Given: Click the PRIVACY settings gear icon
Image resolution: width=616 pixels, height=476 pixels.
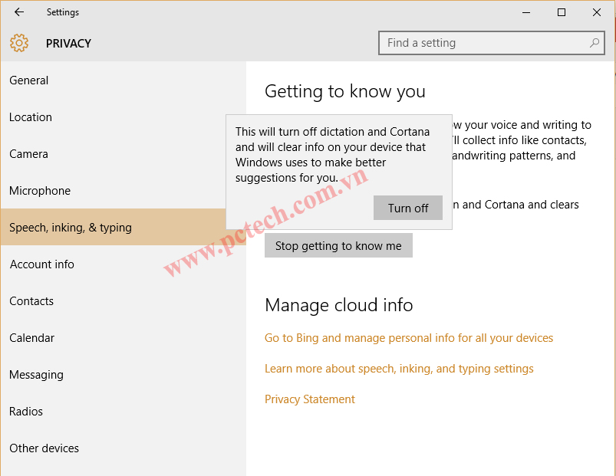Looking at the screenshot, I should 18,43.
